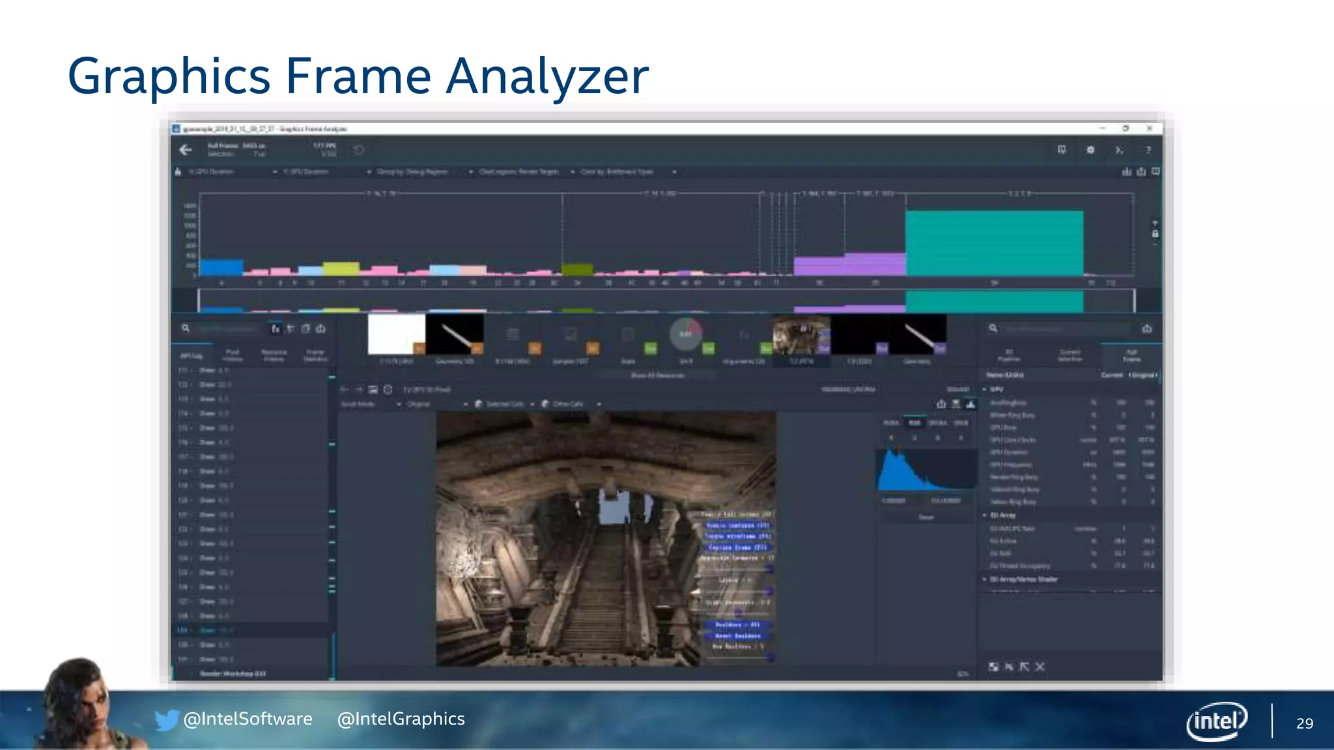The image size is (1334, 750).
Task: Go back with the left arrow button
Action: 186,150
